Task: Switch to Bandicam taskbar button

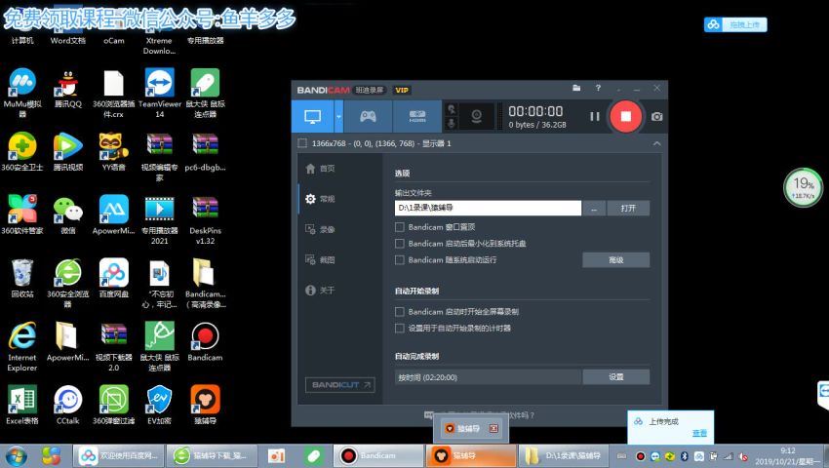Action: point(378,455)
